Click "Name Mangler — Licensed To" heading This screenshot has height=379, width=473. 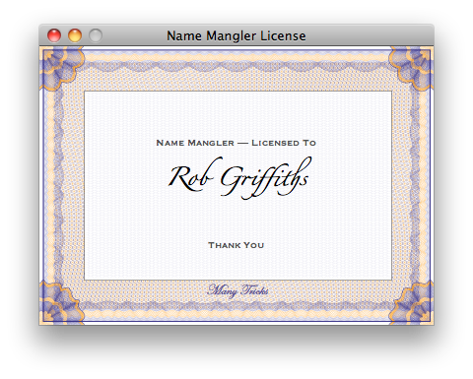coord(236,143)
